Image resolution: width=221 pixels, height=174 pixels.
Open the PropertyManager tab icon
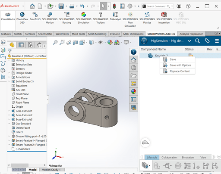click(x=21, y=45)
